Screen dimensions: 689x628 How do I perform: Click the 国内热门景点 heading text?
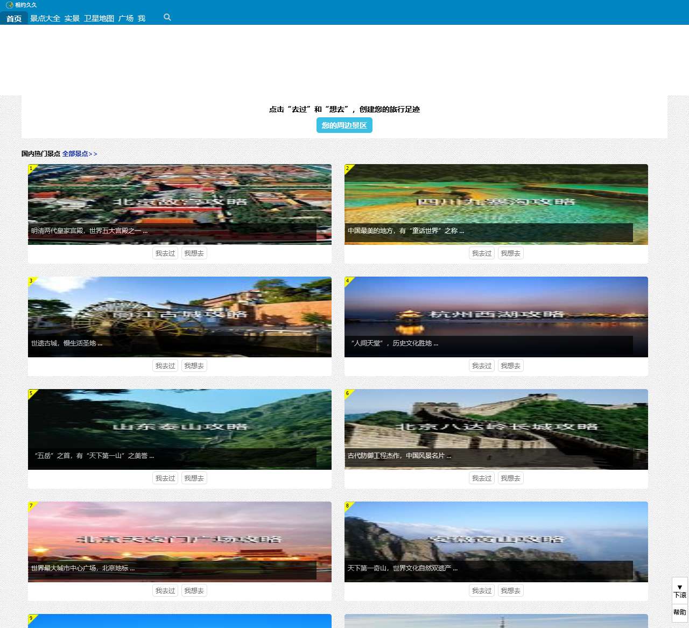tap(41, 154)
